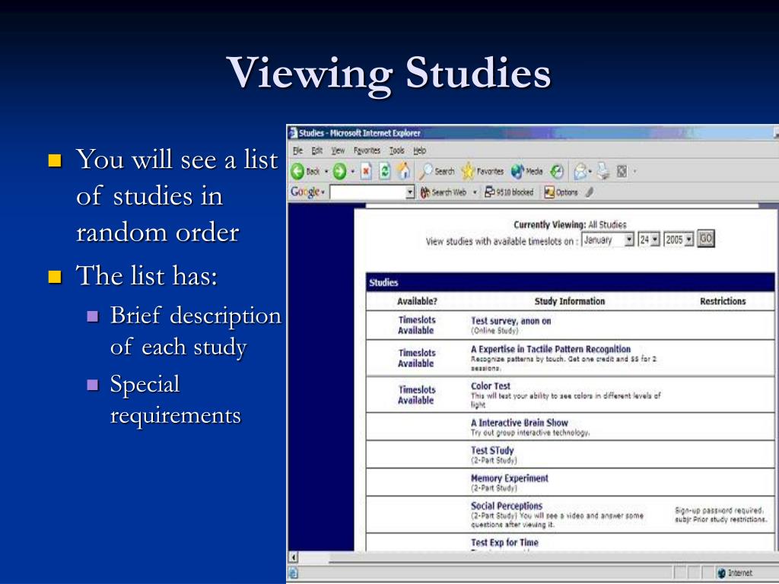Expand the Forward button history arrow
The image size is (779, 584).
[x=353, y=172]
